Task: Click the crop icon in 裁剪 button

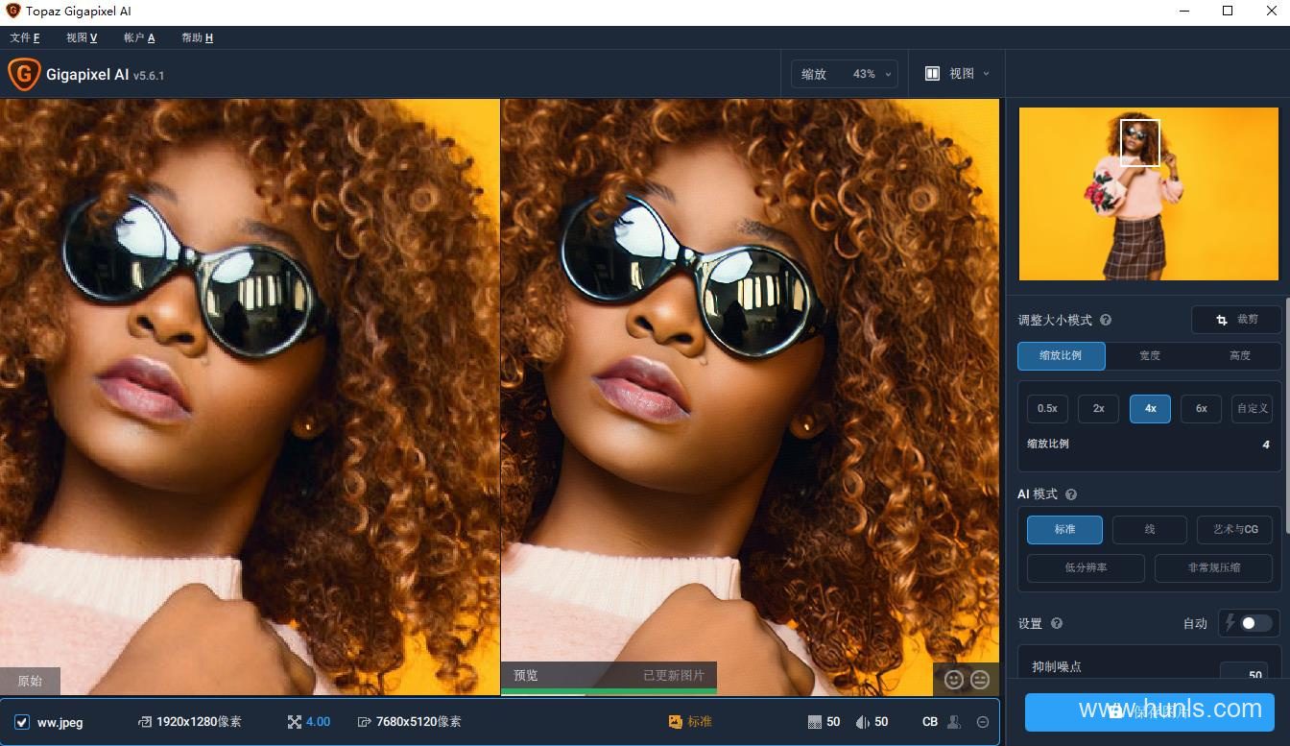Action: (1221, 320)
